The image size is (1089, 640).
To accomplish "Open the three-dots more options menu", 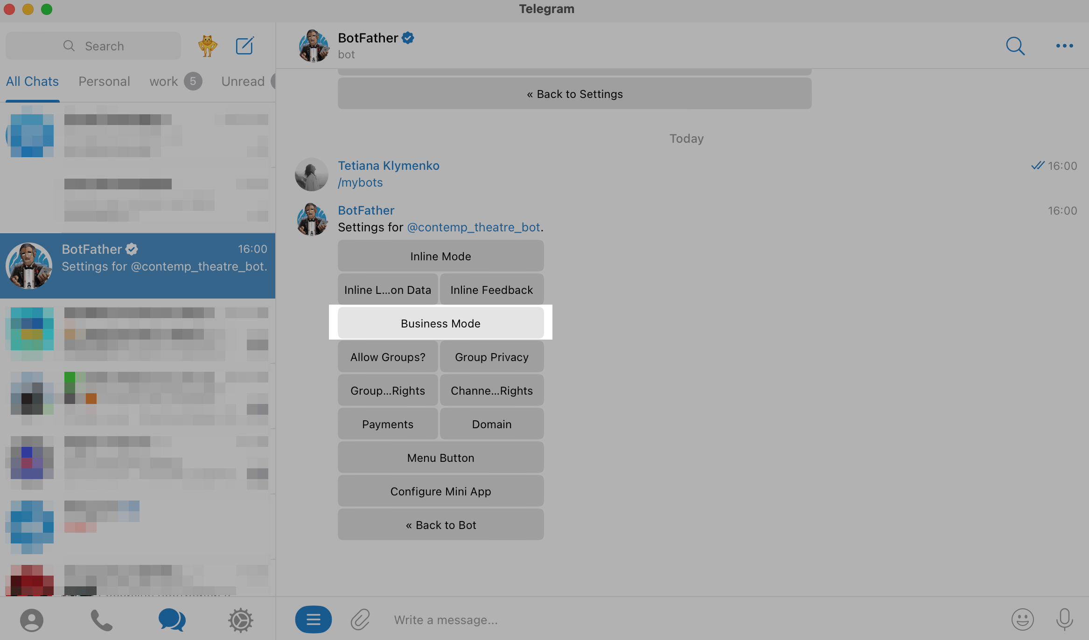I will (1064, 46).
